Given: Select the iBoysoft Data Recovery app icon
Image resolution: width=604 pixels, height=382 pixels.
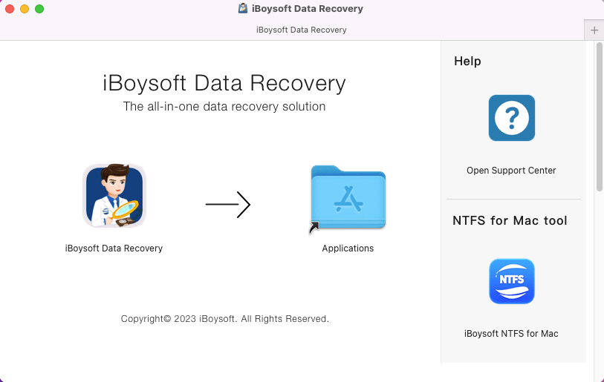Looking at the screenshot, I should pyautogui.click(x=114, y=196).
